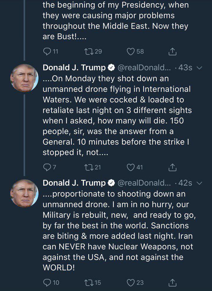This screenshot has height=291, width=212.
Task: Like the tweet with 58 likes
Action: point(131,52)
